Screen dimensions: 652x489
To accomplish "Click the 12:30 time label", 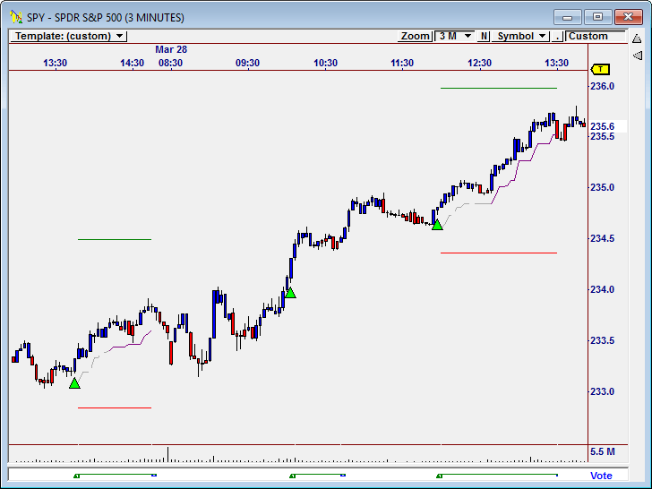I will coord(479,63).
